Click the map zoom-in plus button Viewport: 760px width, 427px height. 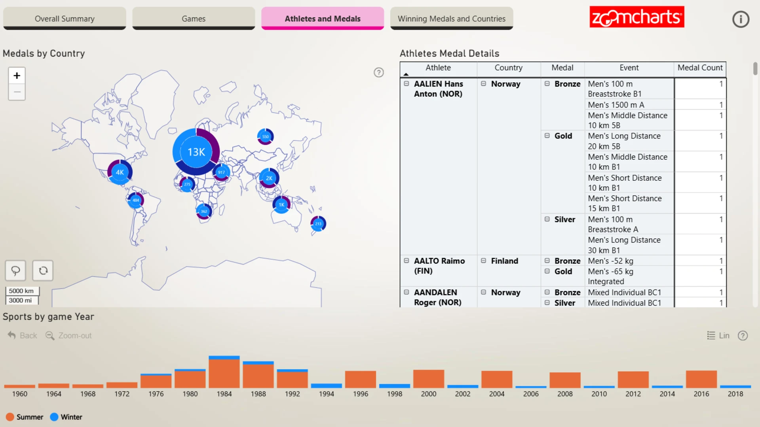(17, 76)
